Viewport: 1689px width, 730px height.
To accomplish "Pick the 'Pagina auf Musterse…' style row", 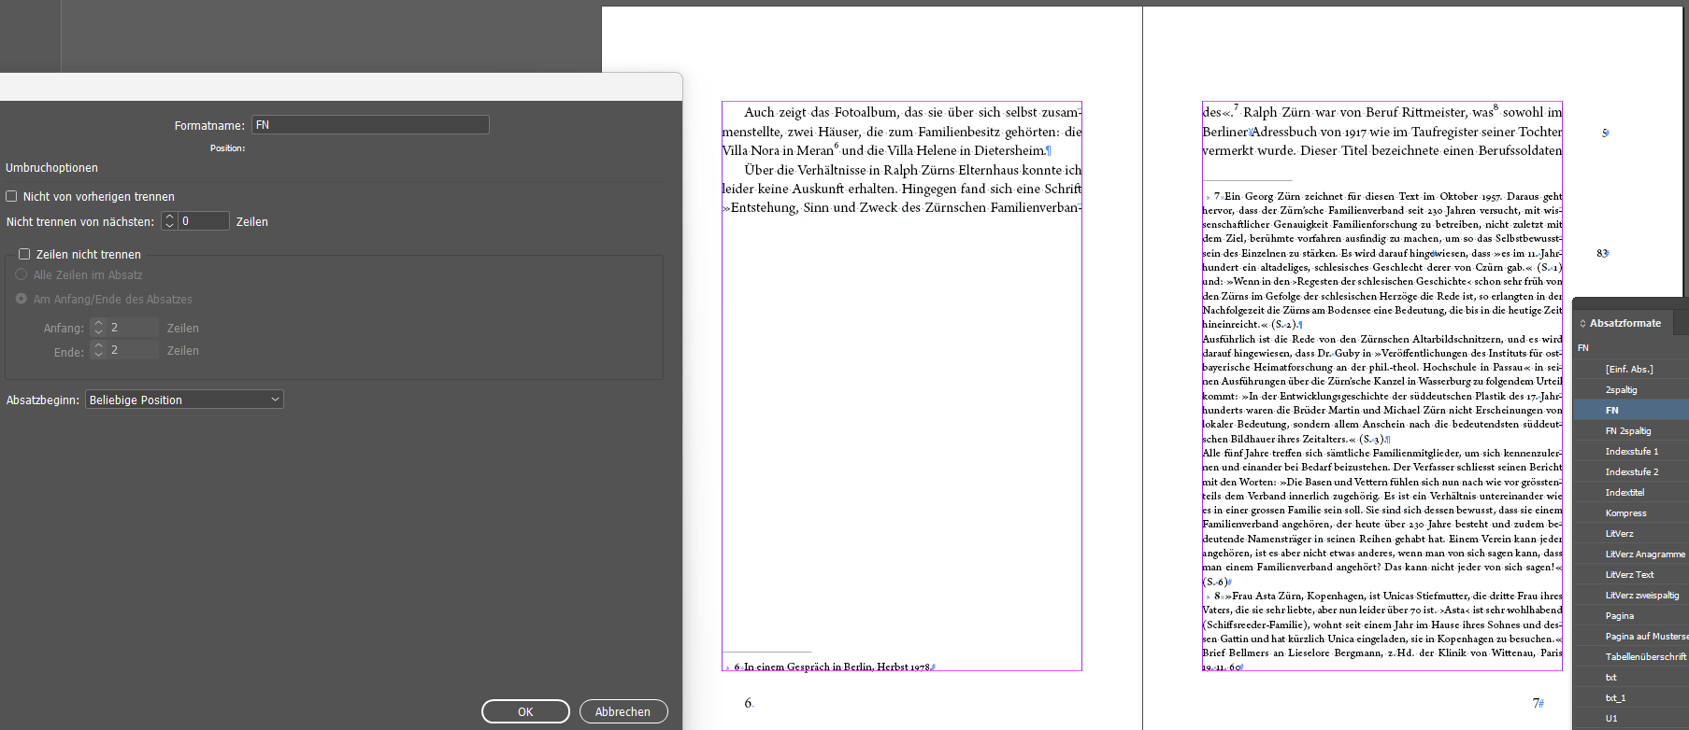I will (x=1631, y=636).
